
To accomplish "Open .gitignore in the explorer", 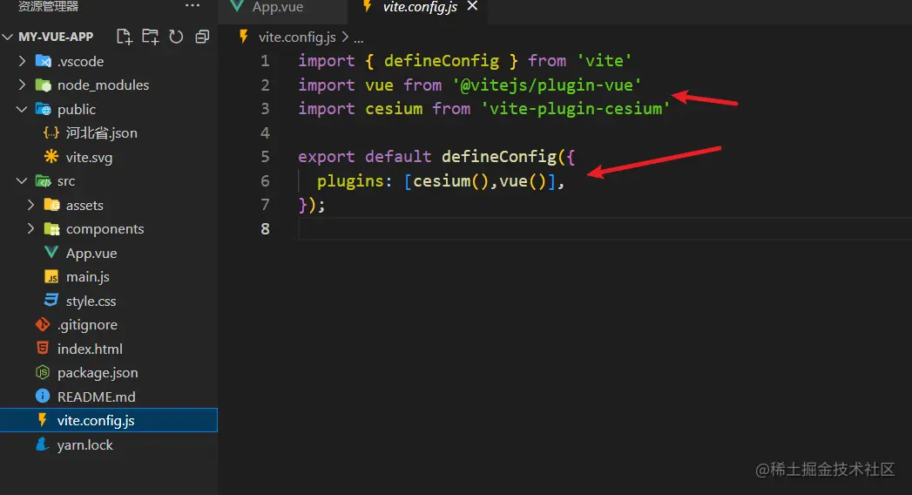I will coord(87,324).
